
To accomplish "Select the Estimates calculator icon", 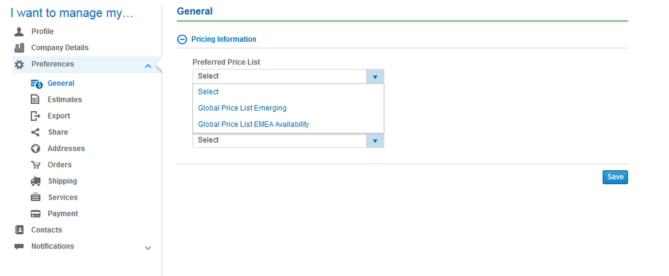I will coord(35,99).
